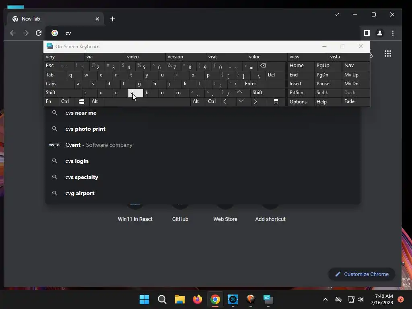Select the Cvent Software company suggestion
This screenshot has width=412, height=309.
coord(203,145)
